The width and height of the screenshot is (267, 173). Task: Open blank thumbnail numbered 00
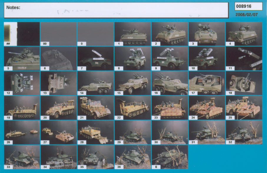pos(59,34)
